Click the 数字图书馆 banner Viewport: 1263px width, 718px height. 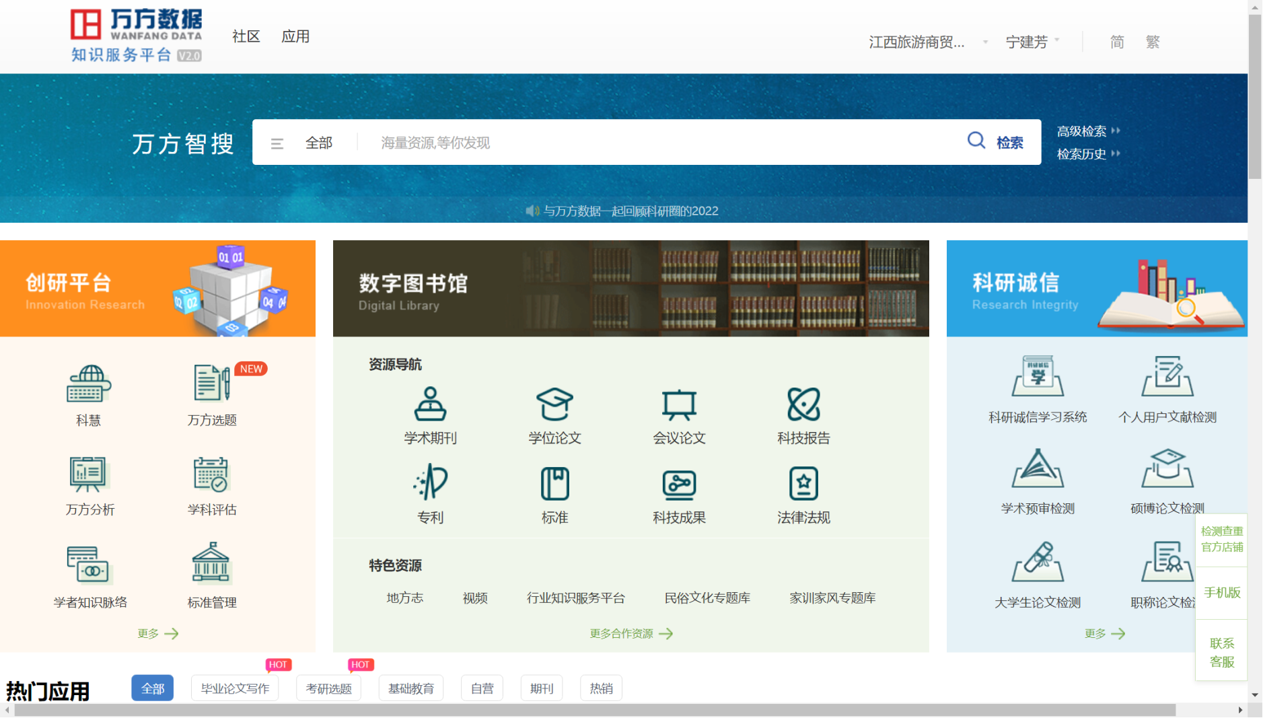(630, 288)
